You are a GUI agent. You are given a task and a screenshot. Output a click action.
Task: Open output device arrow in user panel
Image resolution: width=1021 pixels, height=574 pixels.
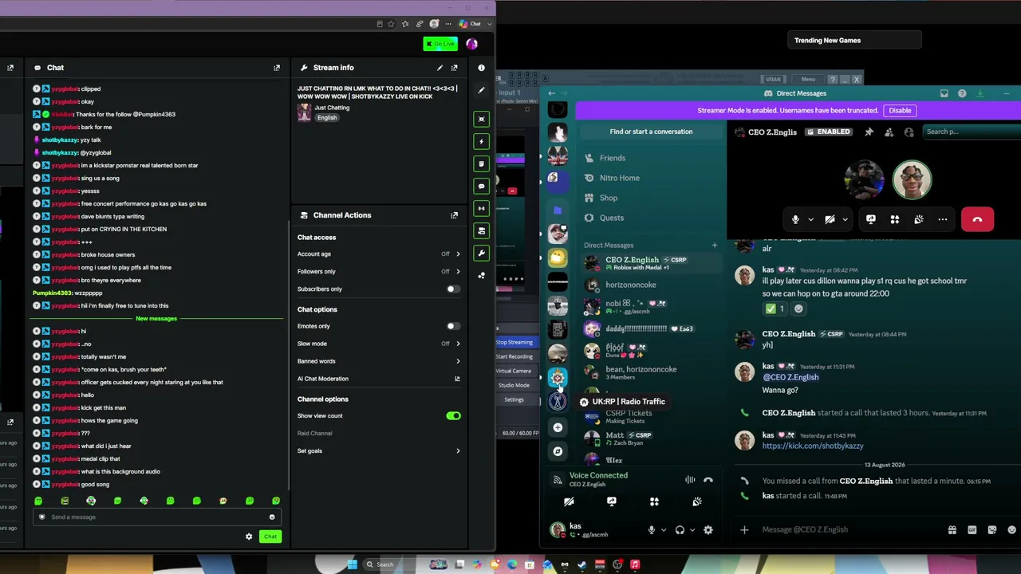click(692, 530)
